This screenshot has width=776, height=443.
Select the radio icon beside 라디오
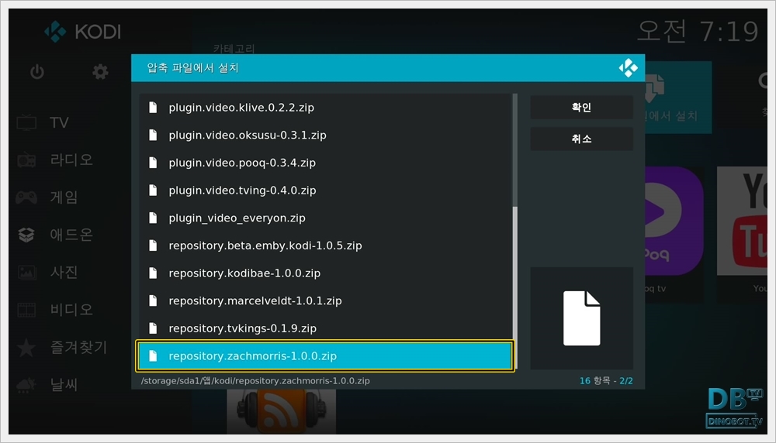[x=26, y=160]
